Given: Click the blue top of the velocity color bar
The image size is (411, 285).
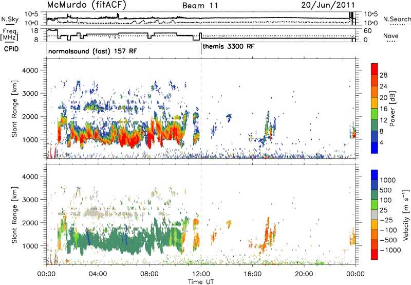Looking at the screenshot, I should coord(375,175).
